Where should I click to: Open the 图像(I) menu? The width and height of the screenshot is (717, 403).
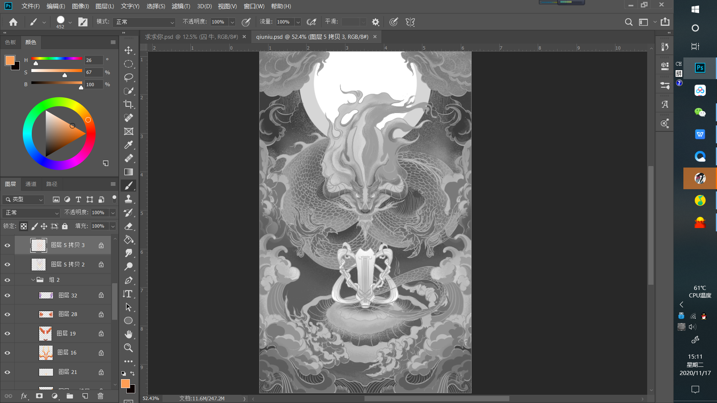[80, 6]
